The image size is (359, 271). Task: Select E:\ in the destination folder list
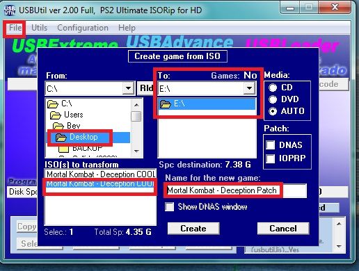207,104
